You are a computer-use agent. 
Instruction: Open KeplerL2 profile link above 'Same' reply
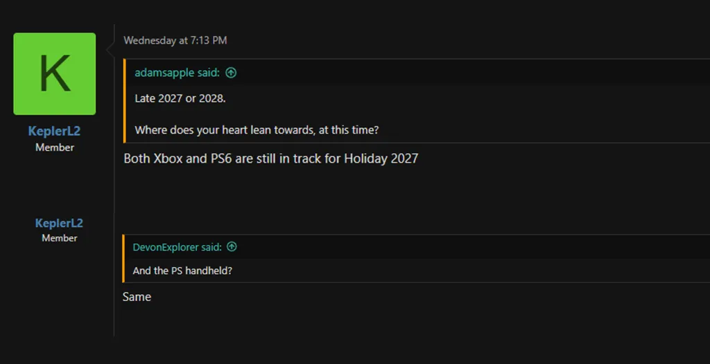59,223
